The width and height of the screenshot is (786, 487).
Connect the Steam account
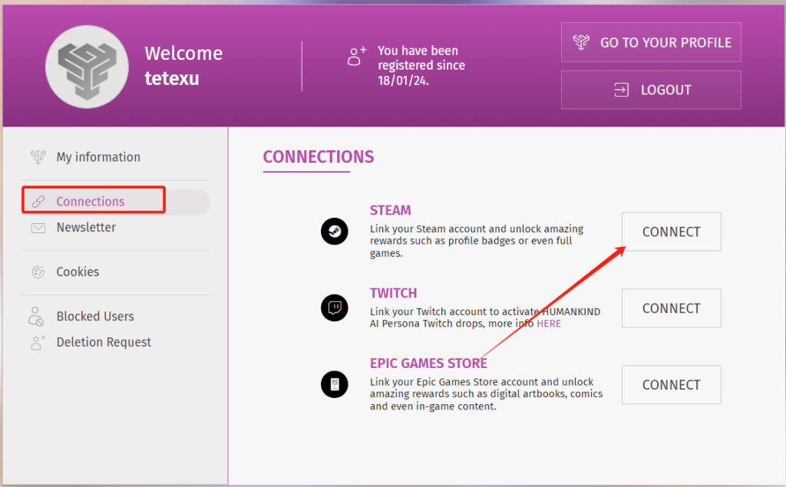(x=671, y=232)
